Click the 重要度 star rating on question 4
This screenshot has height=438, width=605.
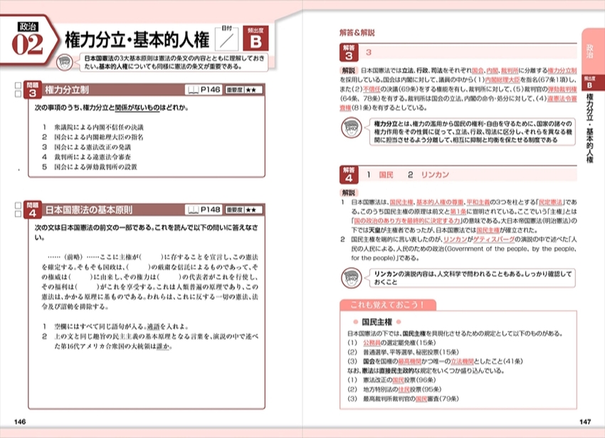[x=243, y=209]
